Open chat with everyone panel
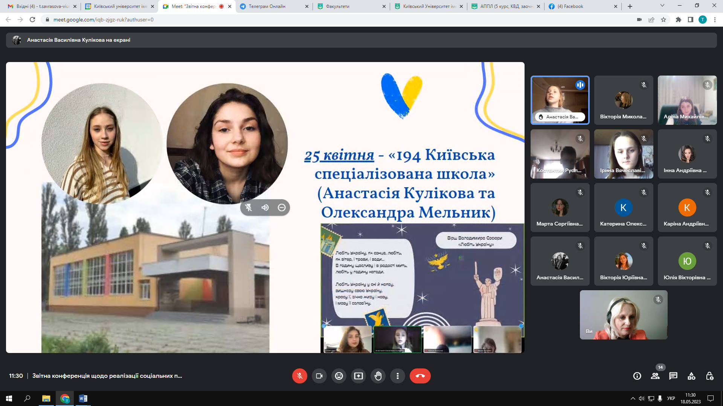The height and width of the screenshot is (406, 723). [x=673, y=376]
